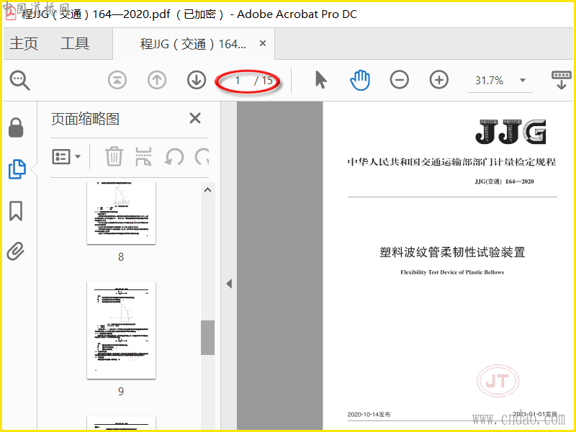
Task: Switch to the 工具 tab
Action: (x=75, y=44)
